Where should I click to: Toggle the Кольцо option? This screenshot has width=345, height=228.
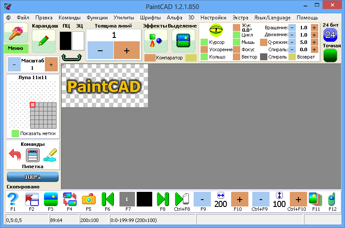point(204,57)
